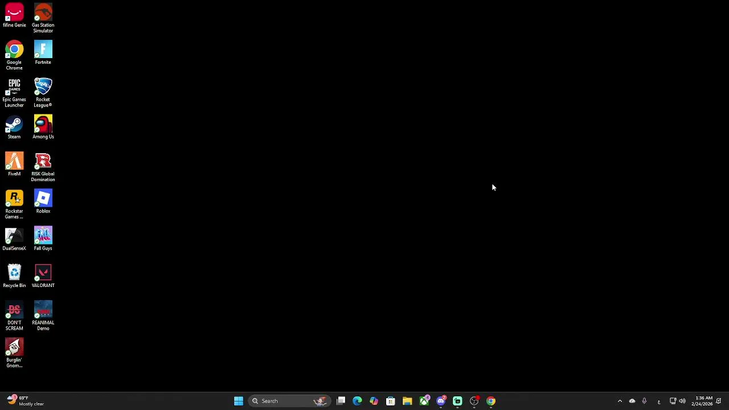Screen dimensions: 729x410
Task: Select the Recycle Bin icon
Action: tap(14, 276)
